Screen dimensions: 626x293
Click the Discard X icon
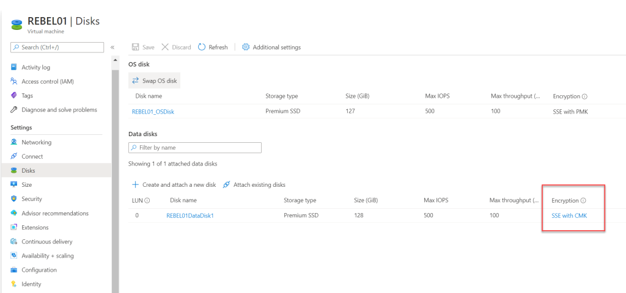pyautogui.click(x=165, y=47)
